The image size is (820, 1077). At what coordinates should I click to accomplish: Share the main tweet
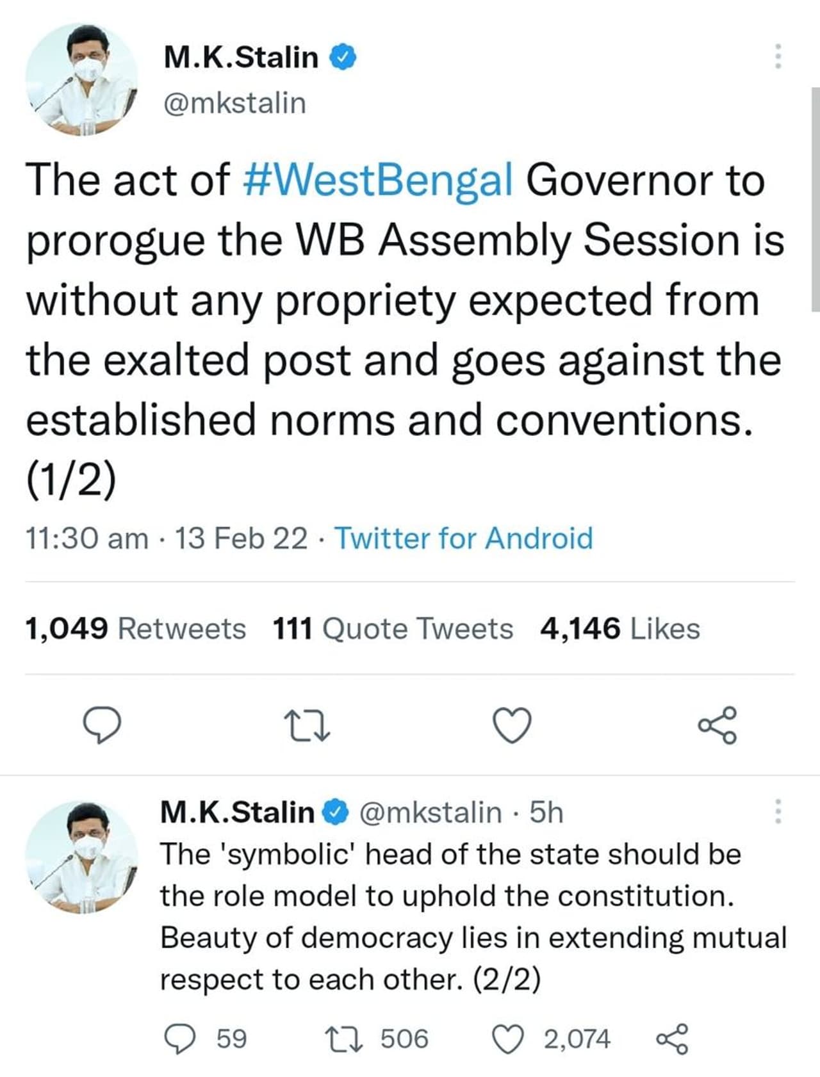[717, 725]
